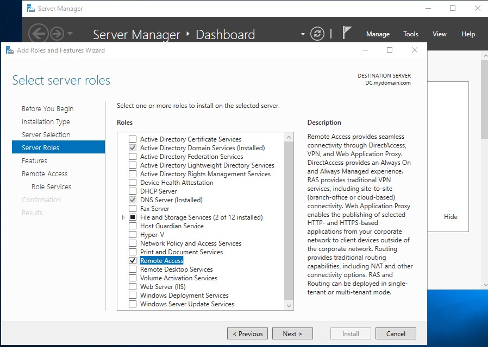Open the Tools menu
Image resolution: width=488 pixels, height=347 pixels.
[411, 34]
